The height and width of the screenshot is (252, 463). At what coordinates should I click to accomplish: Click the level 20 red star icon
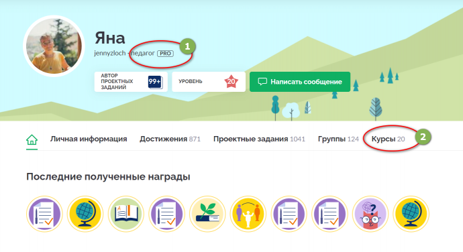pyautogui.click(x=231, y=82)
